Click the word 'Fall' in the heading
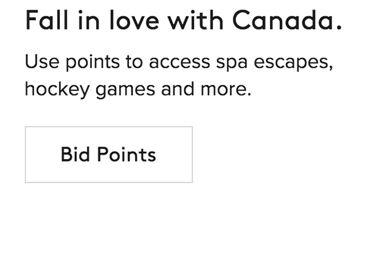This screenshot has width=389, height=271. (43, 22)
